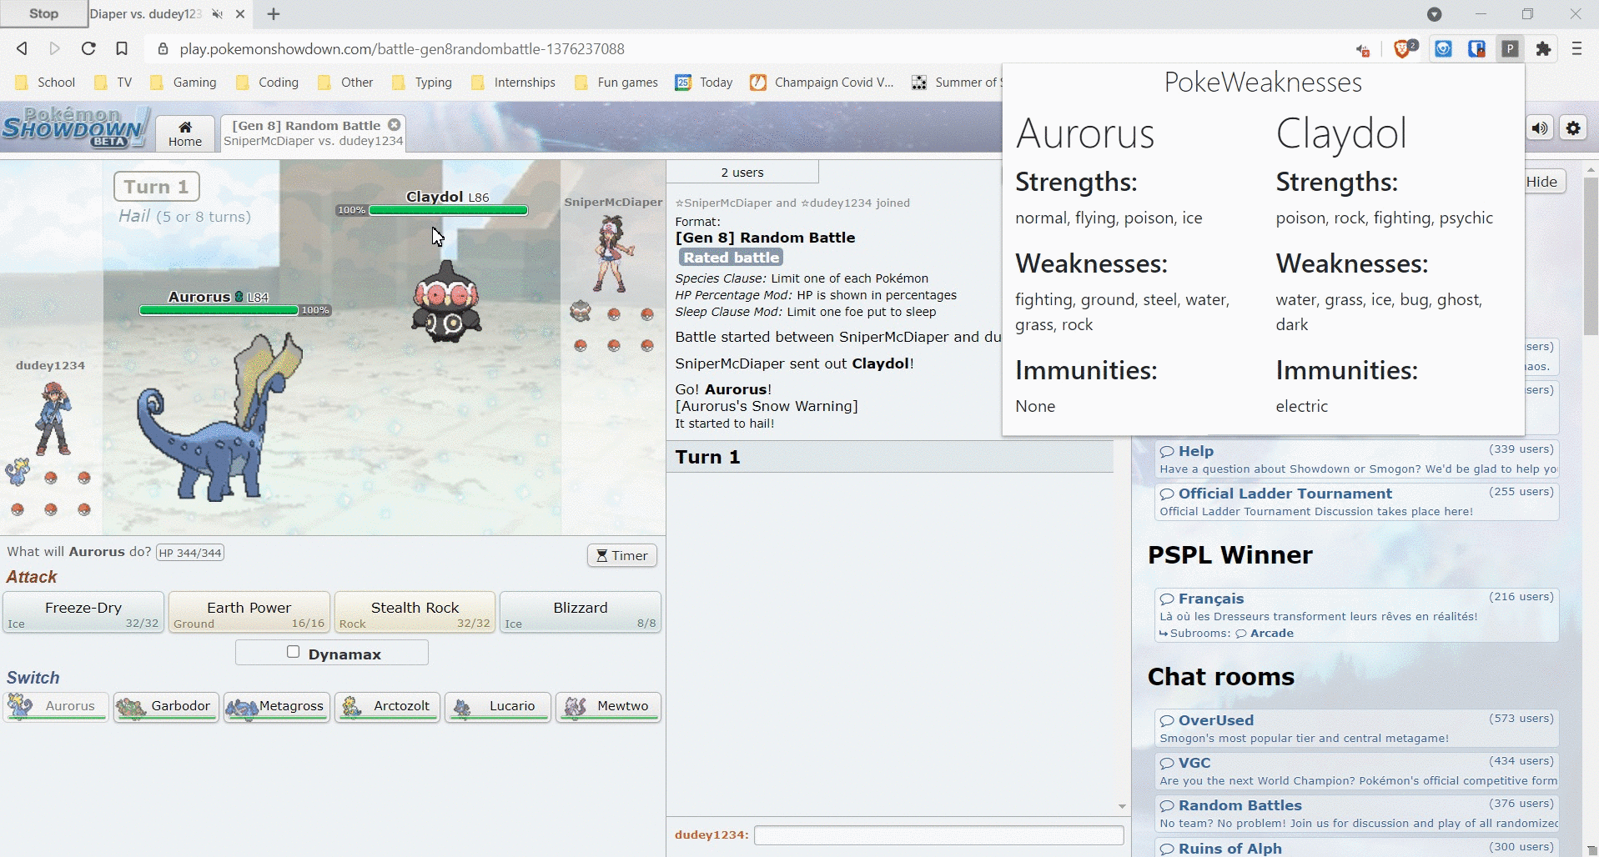Screen dimensions: 1599x857
Task: Enable the Dynamax checkbox
Action: click(x=292, y=653)
